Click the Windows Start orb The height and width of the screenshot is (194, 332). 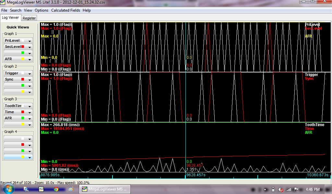[x=9, y=189]
